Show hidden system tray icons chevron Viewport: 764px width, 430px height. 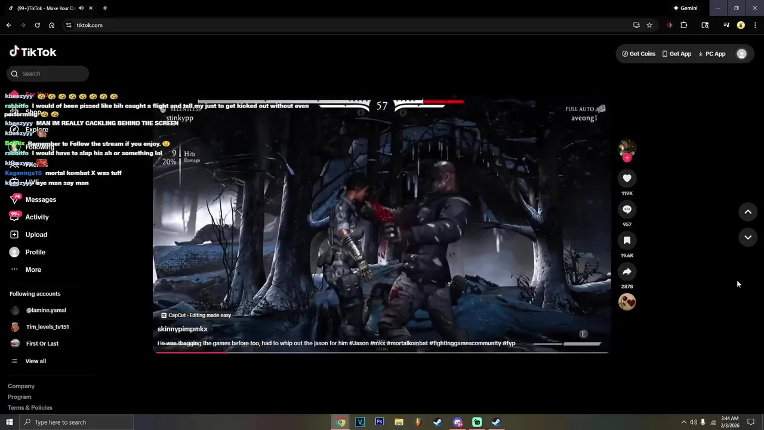pos(683,422)
